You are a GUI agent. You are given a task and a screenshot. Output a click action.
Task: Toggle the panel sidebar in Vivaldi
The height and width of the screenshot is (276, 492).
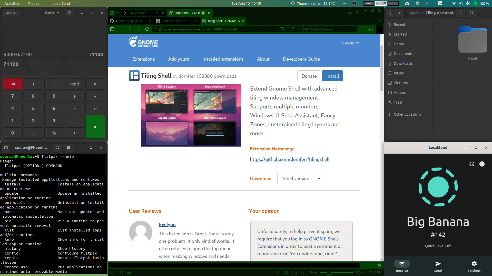pyautogui.click(x=112, y=29)
